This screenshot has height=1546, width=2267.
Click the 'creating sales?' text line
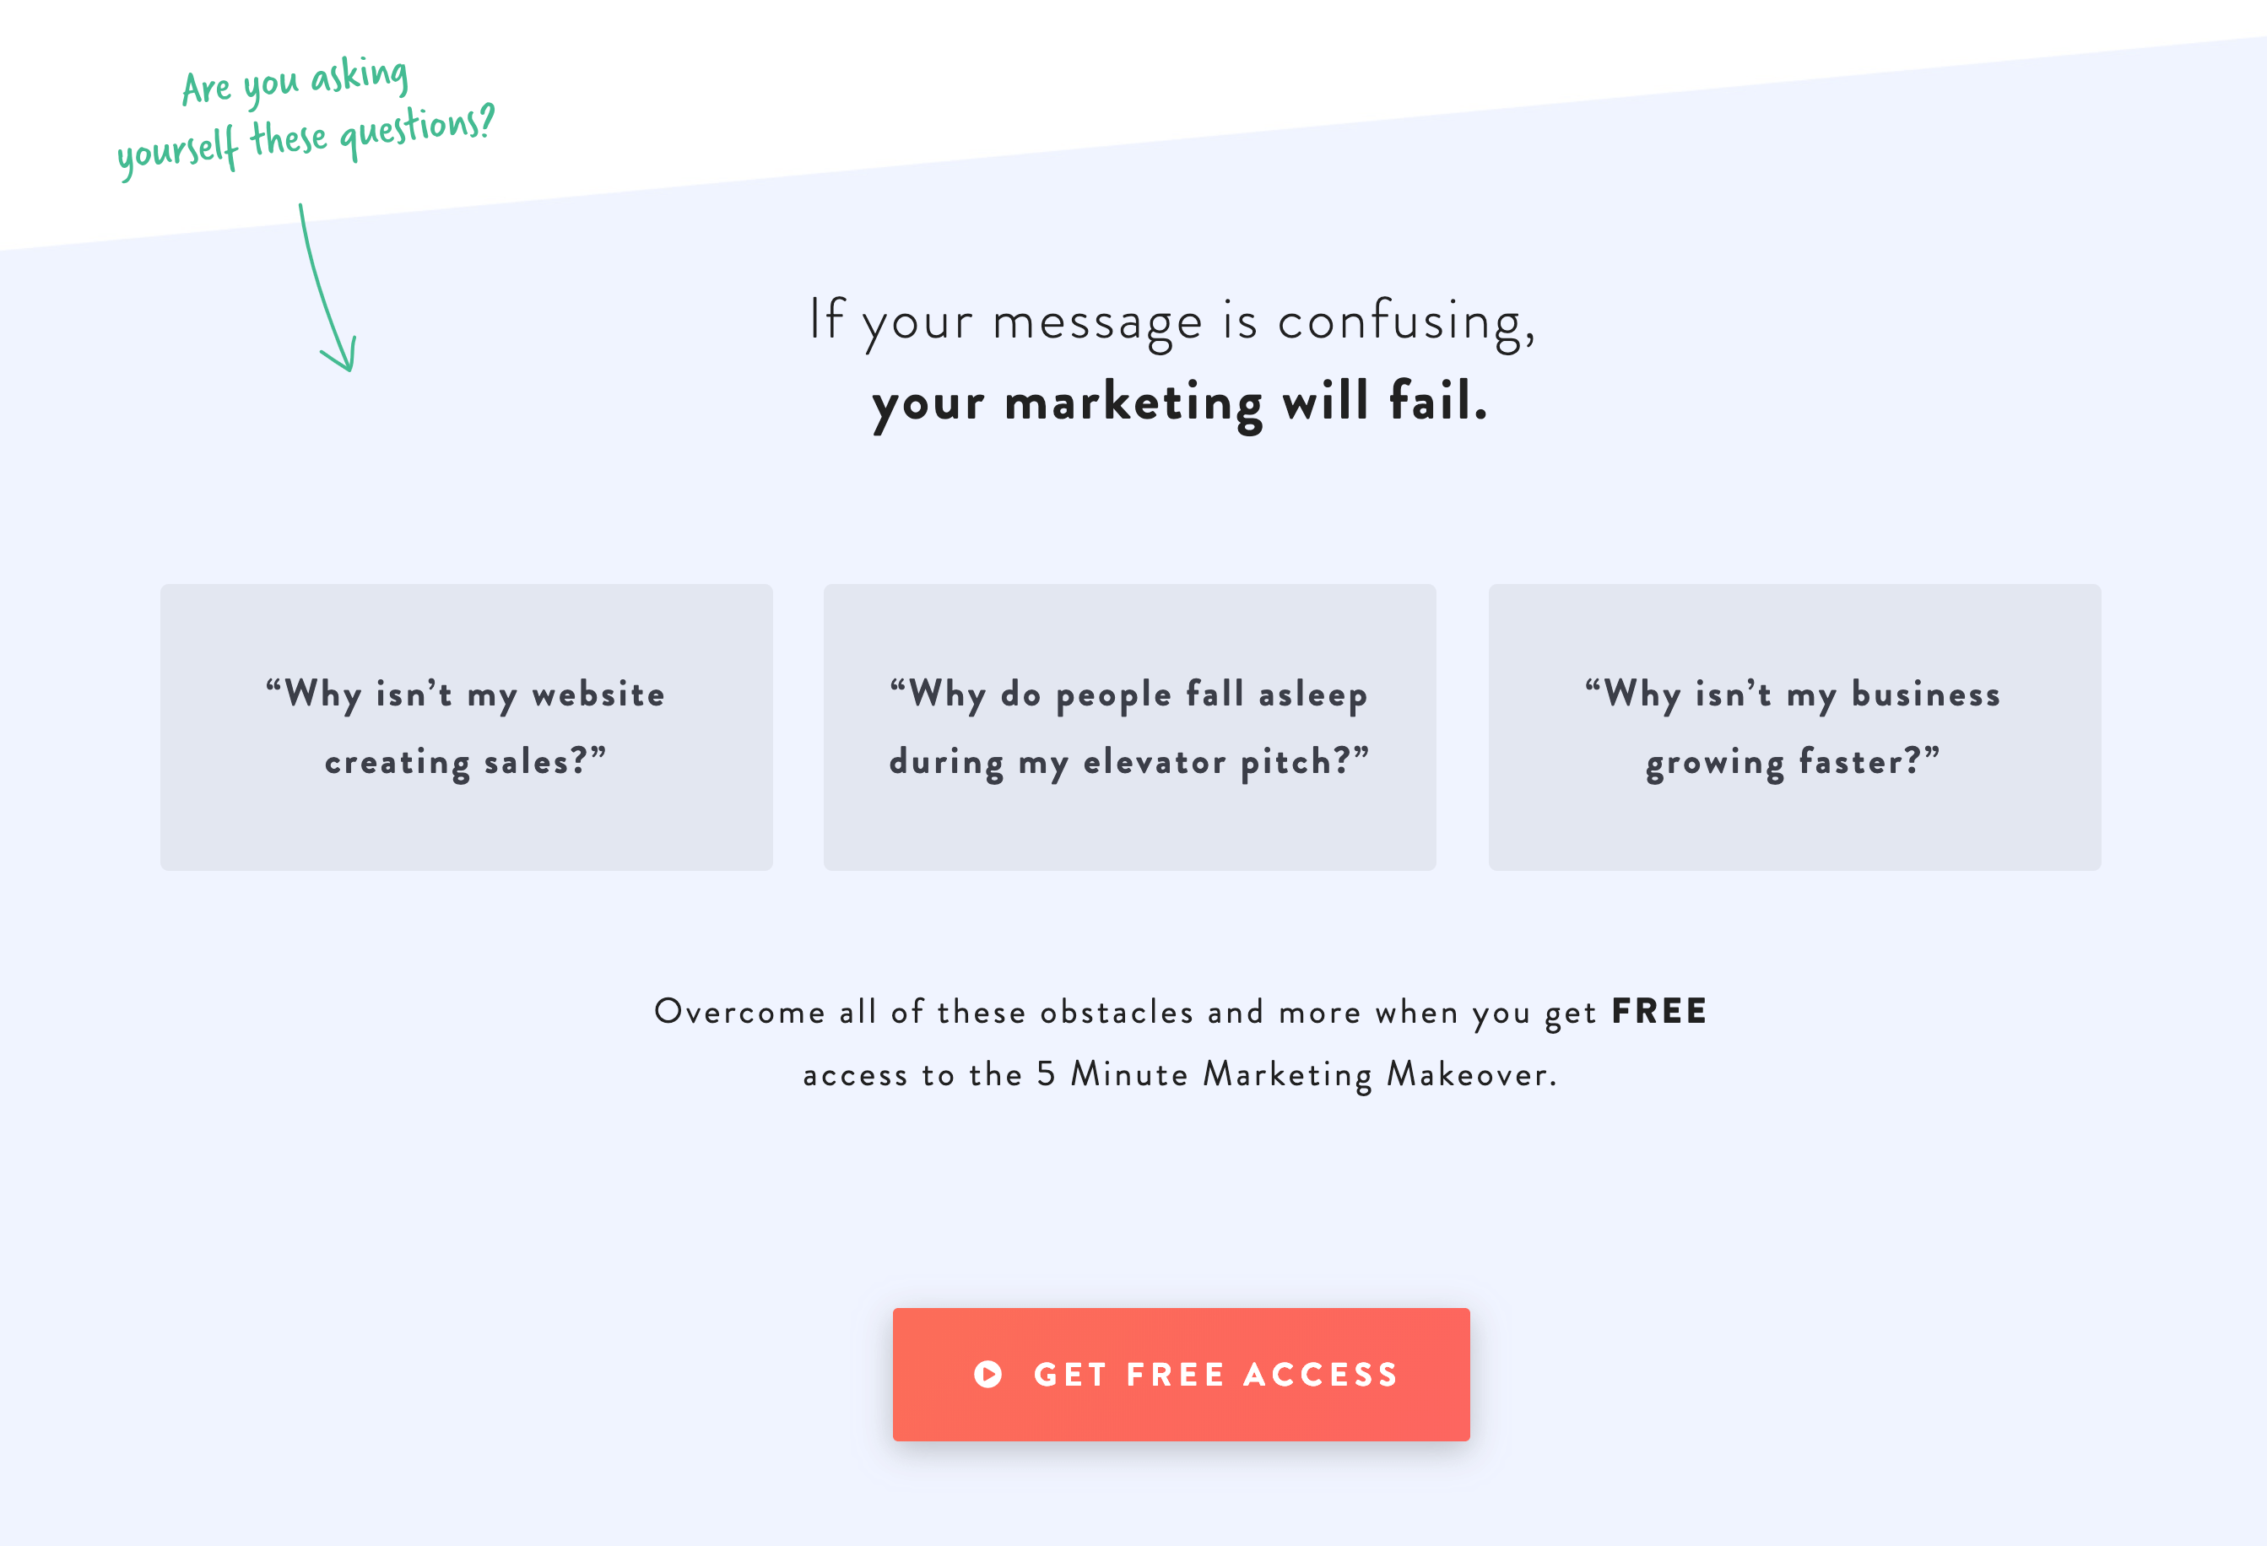(x=465, y=762)
